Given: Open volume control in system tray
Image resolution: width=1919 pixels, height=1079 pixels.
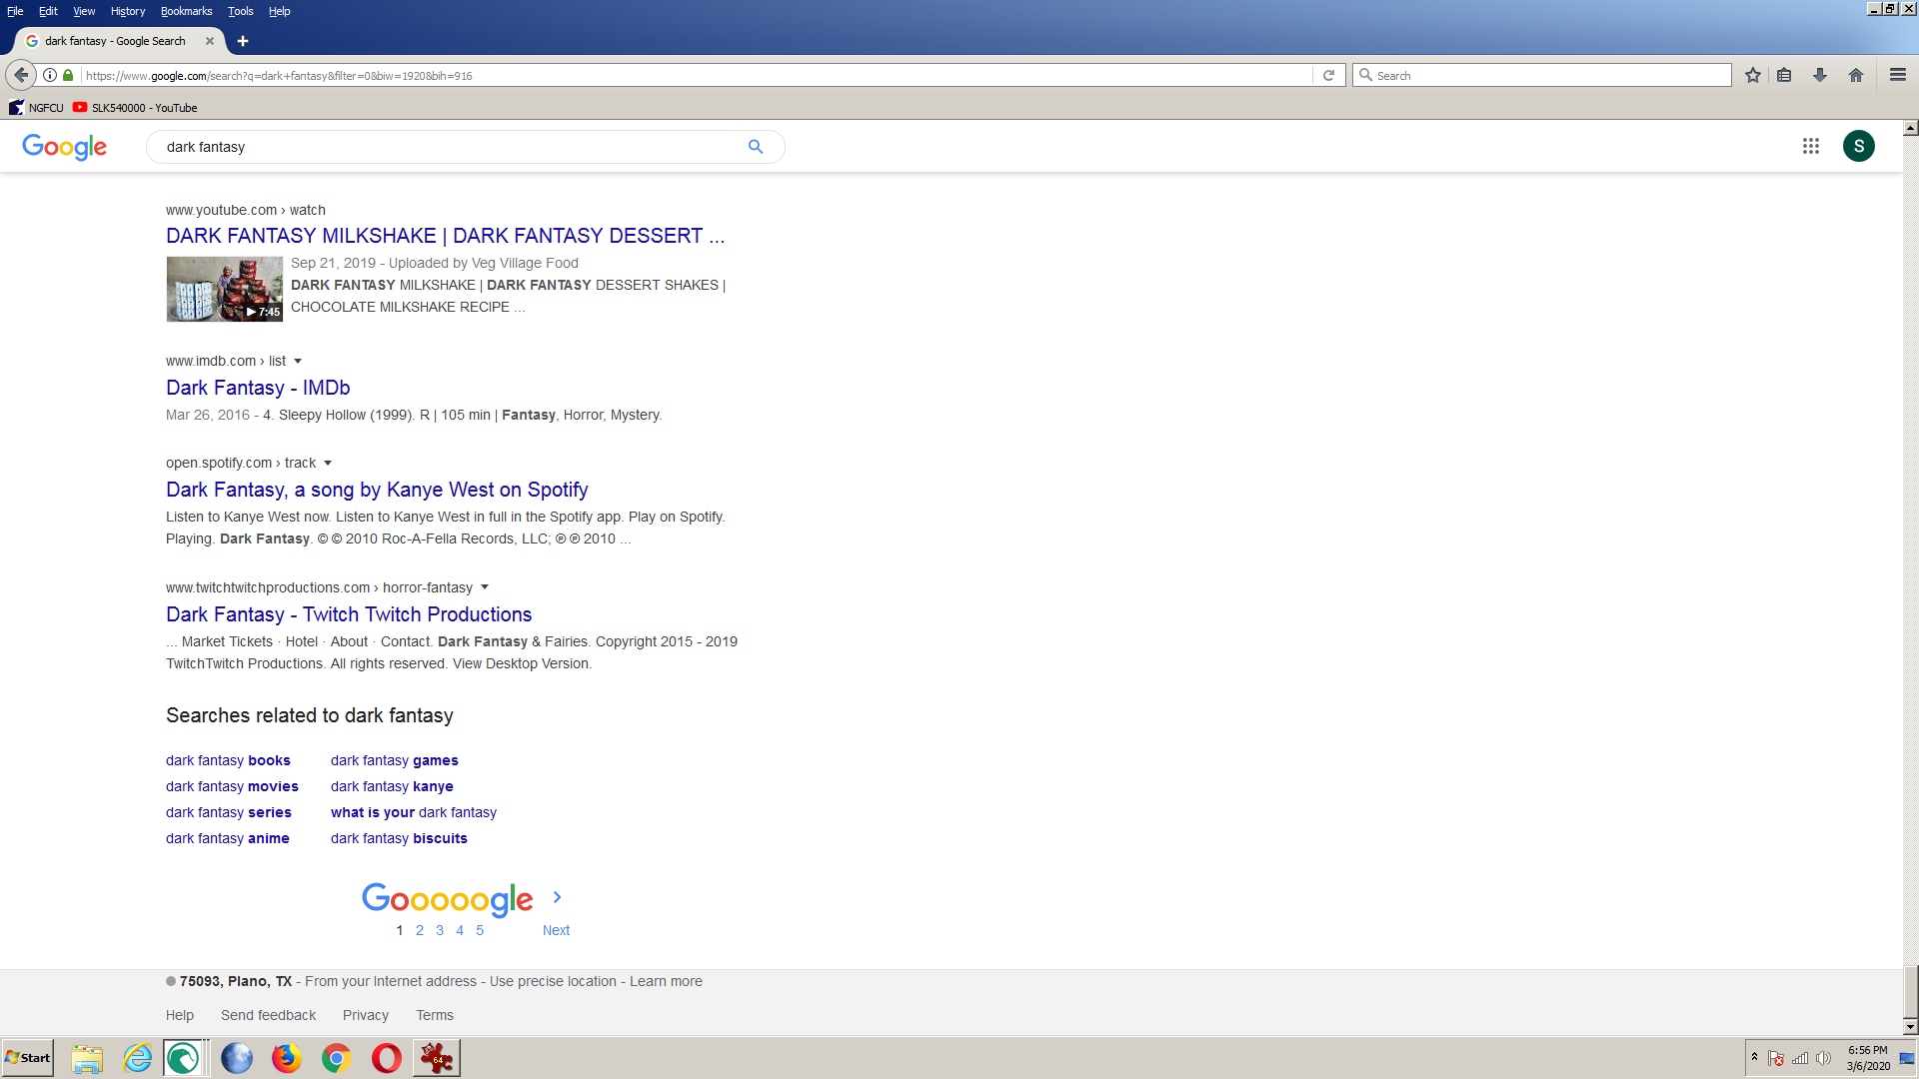Looking at the screenshot, I should tap(1823, 1058).
